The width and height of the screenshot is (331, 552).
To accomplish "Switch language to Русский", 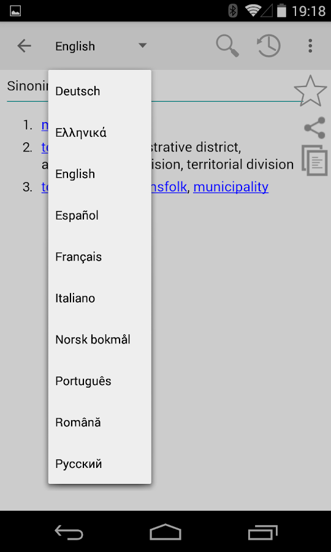I will pyautogui.click(x=100, y=464).
